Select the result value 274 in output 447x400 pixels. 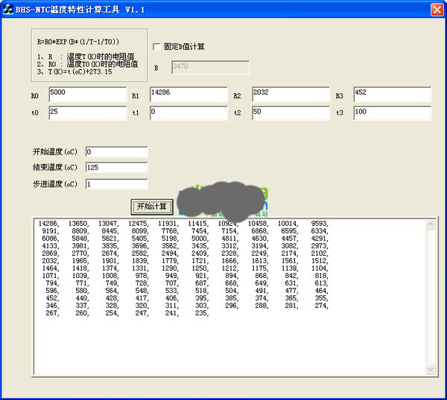click(x=320, y=306)
